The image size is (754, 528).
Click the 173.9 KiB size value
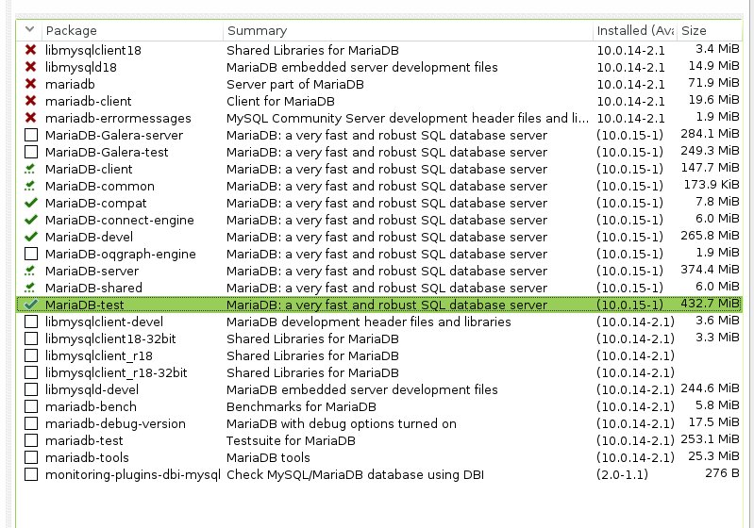(x=712, y=185)
